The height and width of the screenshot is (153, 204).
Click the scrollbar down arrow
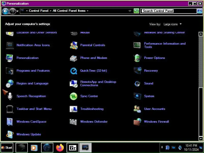pyautogui.click(x=201, y=138)
